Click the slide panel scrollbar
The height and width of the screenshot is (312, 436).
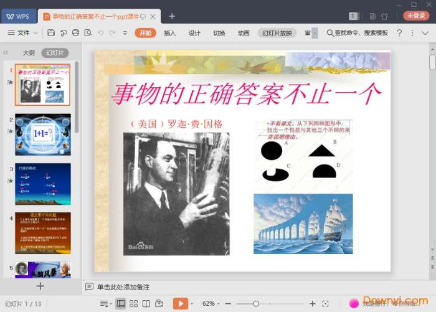77,97
